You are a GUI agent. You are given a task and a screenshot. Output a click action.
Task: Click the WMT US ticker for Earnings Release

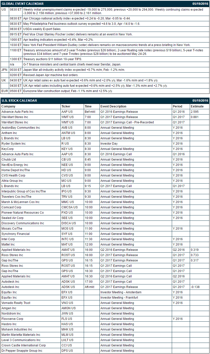(x=68, y=117)
